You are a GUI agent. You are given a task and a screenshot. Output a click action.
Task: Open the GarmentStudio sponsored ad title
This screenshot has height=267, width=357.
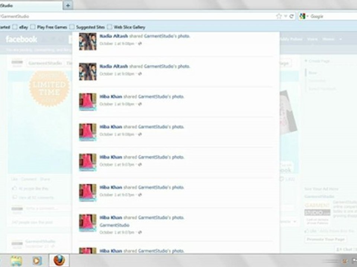pos(319,197)
